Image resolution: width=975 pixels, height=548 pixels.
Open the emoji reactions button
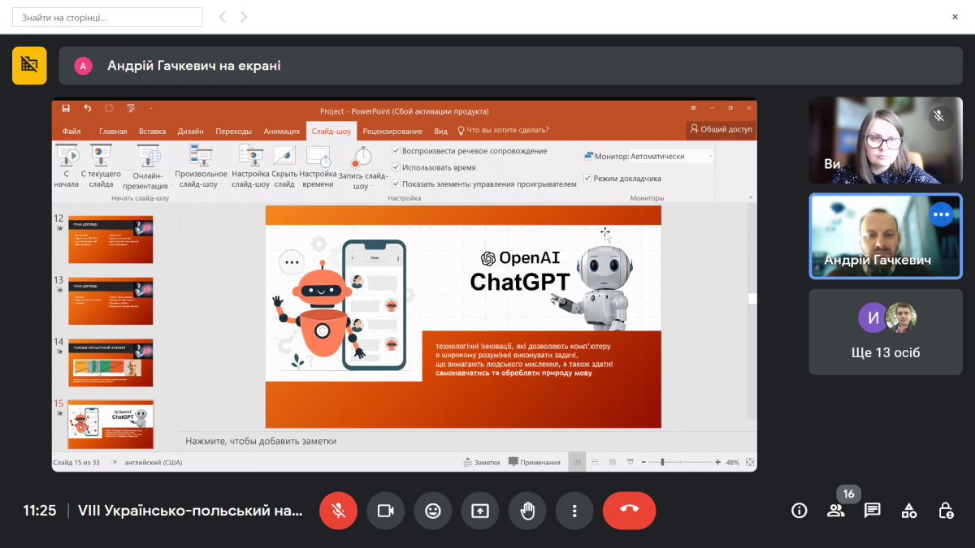click(433, 511)
